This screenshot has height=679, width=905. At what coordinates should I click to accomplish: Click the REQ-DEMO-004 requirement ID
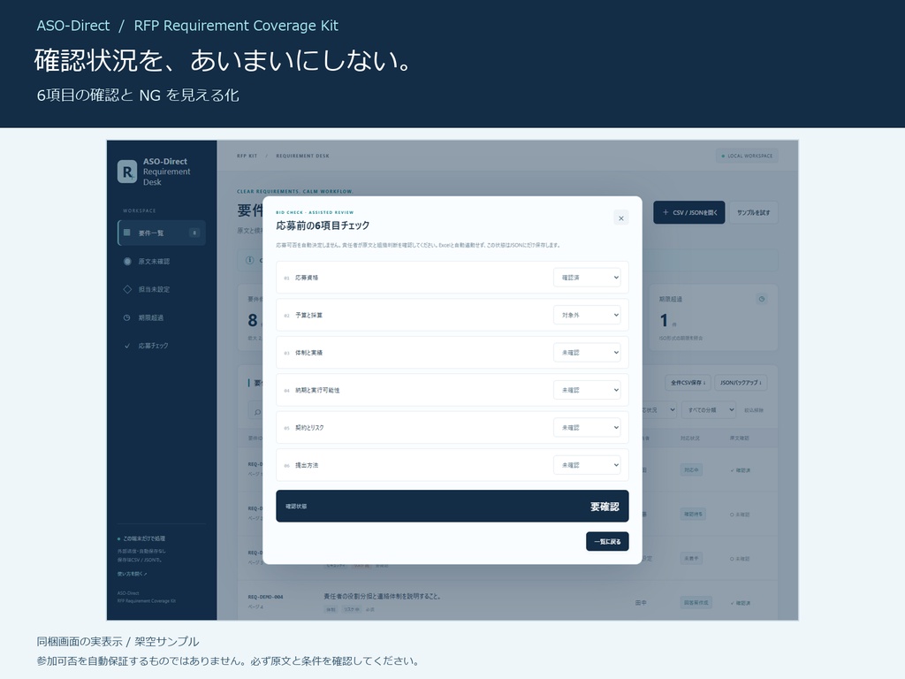pyautogui.click(x=265, y=597)
